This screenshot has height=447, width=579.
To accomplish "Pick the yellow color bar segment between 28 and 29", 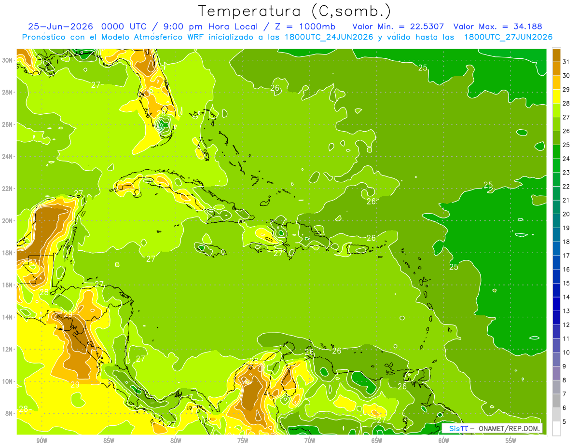I will [x=556, y=96].
